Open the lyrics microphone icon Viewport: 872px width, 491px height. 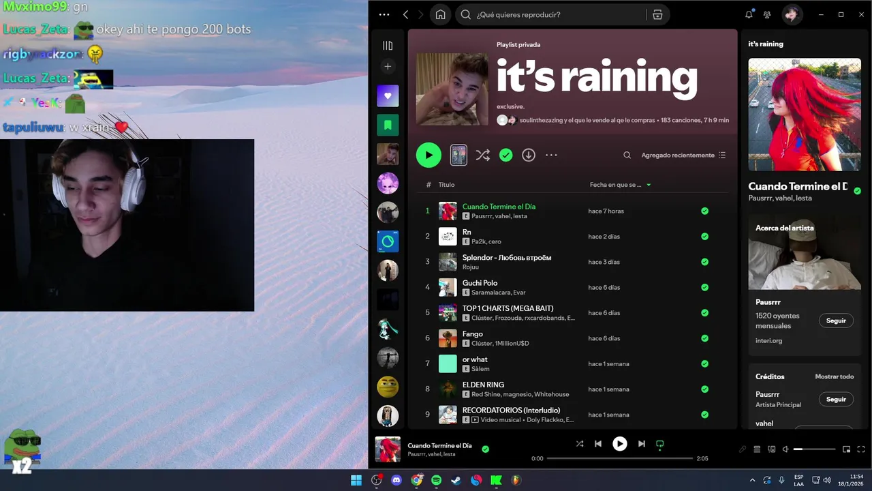click(743, 449)
